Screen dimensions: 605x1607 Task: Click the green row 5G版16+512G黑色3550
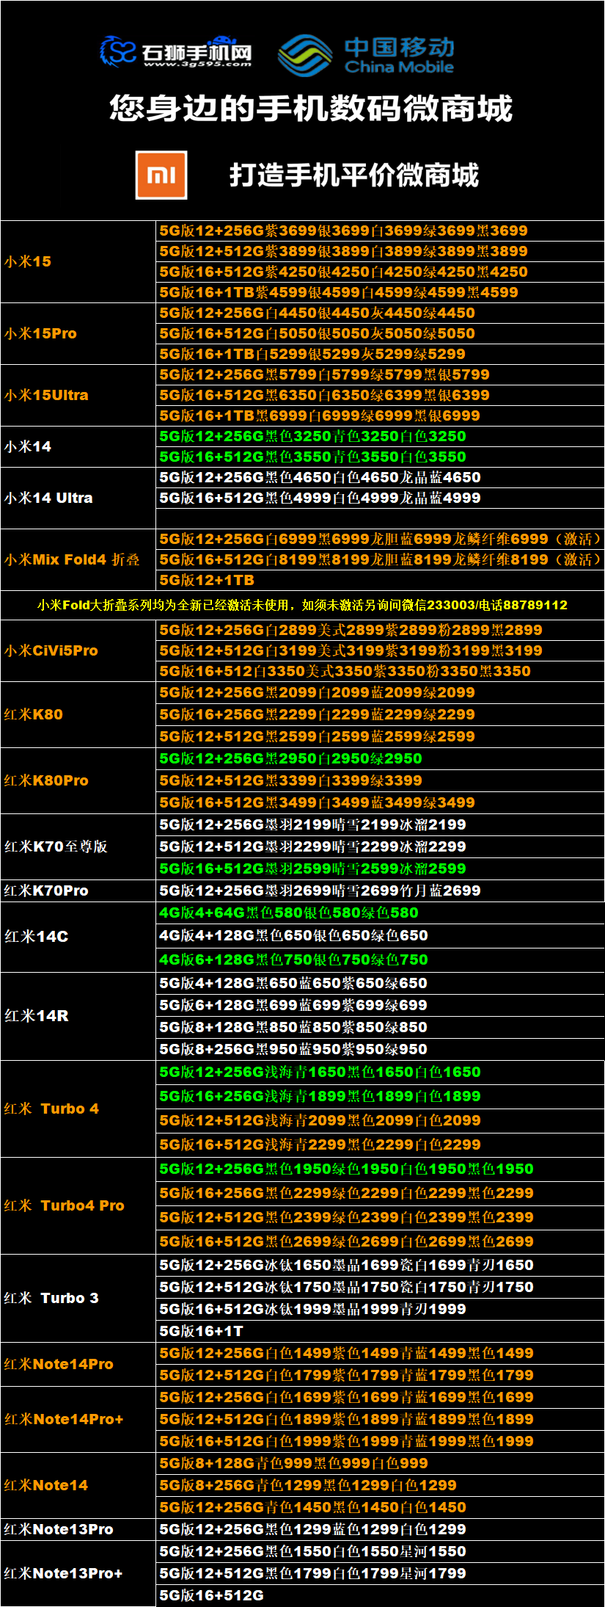click(x=381, y=457)
